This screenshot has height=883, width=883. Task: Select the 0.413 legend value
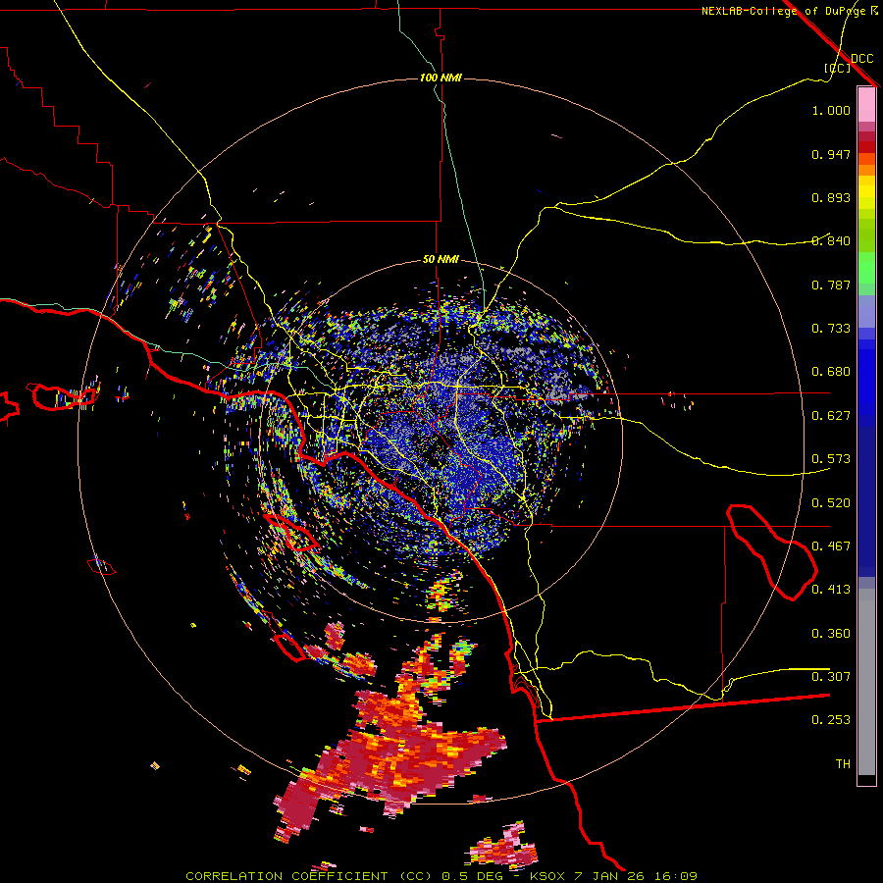[831, 590]
